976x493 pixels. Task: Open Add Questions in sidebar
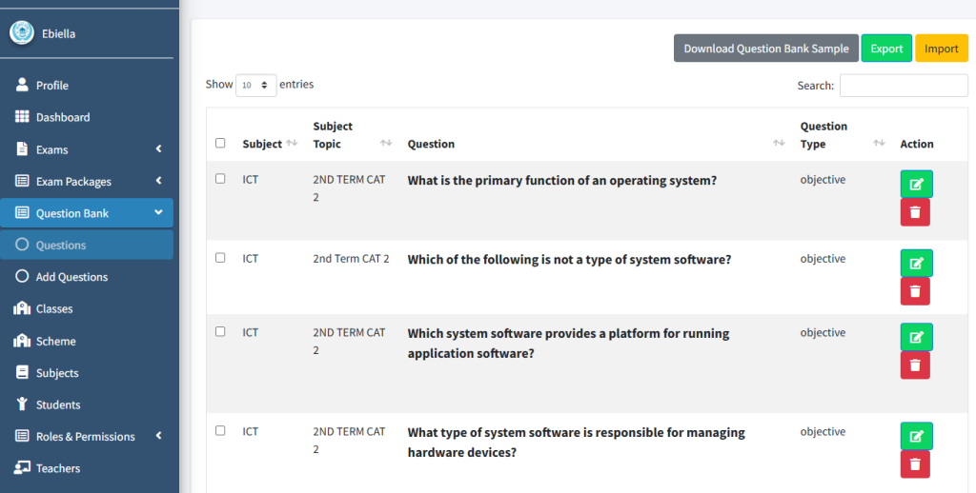(71, 277)
